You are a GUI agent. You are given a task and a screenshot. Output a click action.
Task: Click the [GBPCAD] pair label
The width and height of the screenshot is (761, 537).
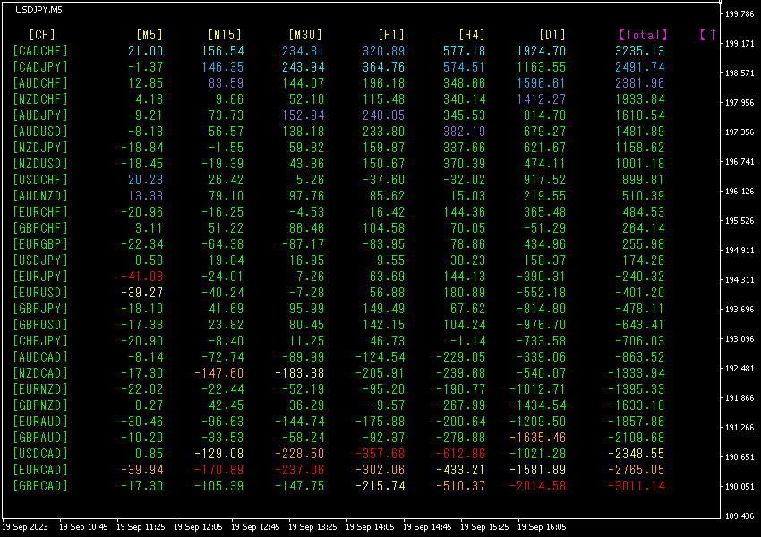pos(40,486)
